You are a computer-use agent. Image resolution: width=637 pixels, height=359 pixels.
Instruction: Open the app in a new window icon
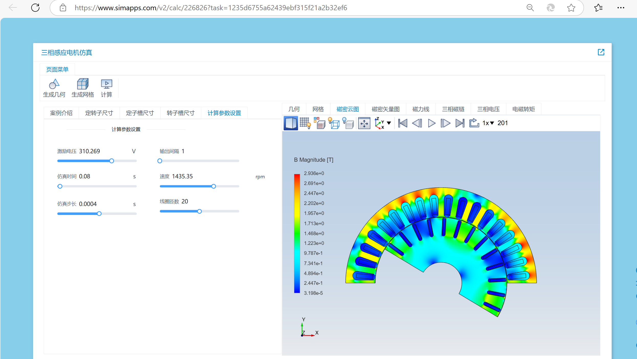tap(601, 52)
